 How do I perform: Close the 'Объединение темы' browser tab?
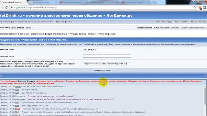pyautogui.click(x=25, y=2)
